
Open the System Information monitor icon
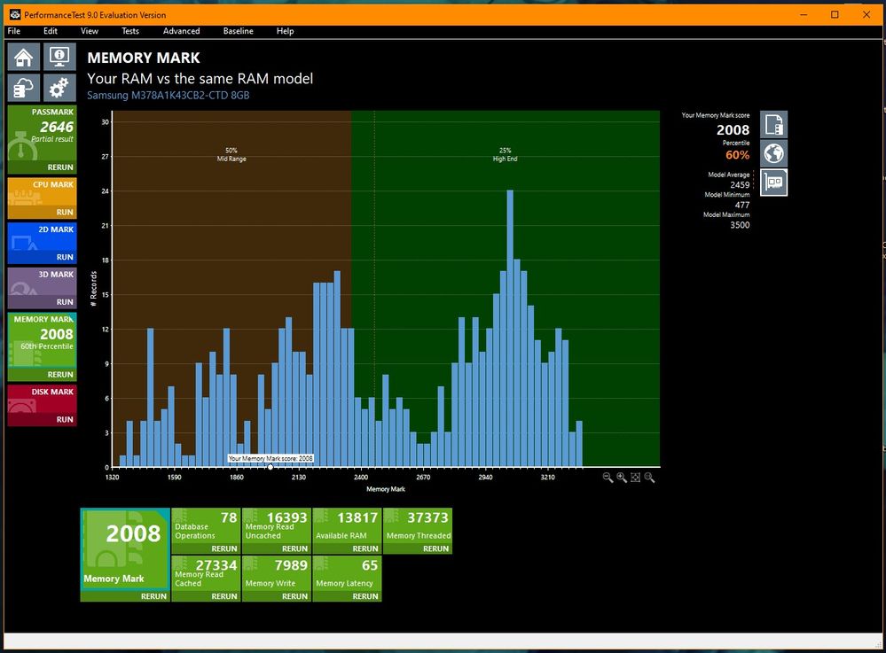(59, 57)
